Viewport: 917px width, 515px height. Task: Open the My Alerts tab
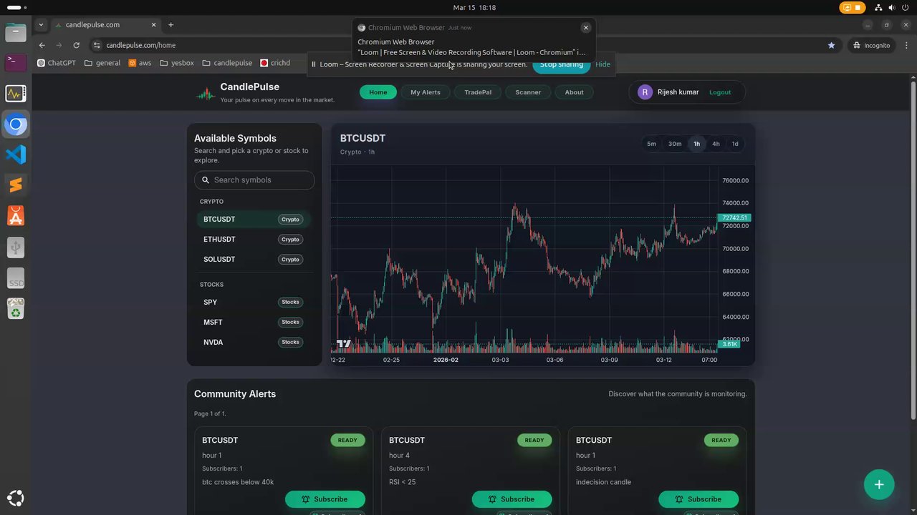(x=426, y=92)
